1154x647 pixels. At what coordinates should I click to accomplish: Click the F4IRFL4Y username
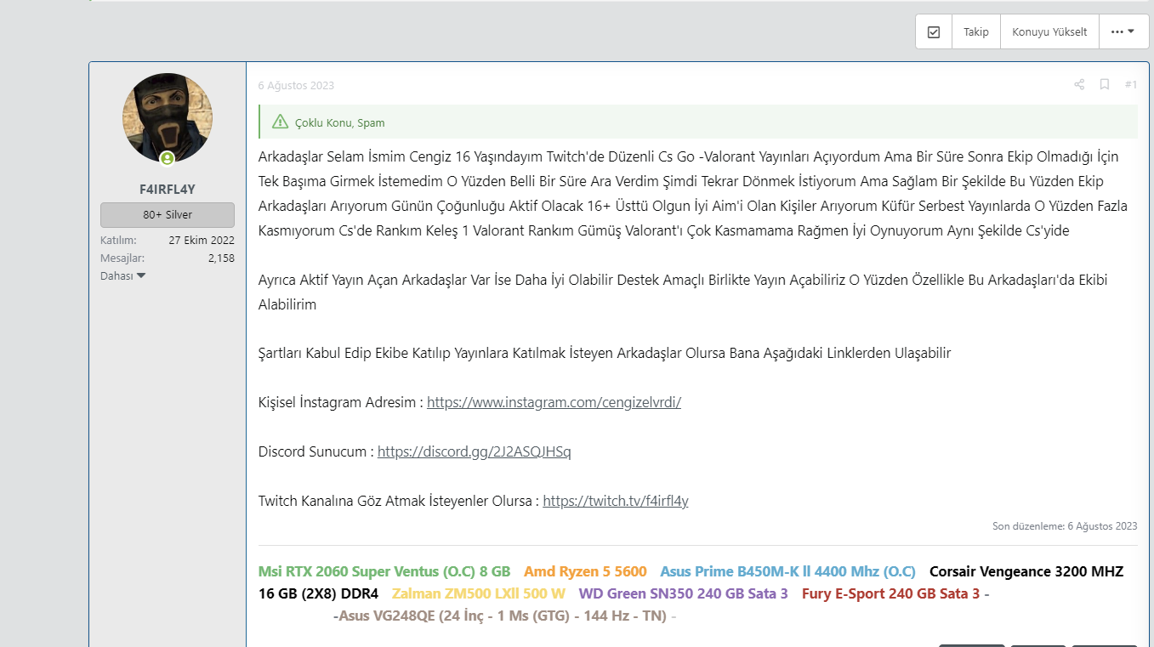[x=168, y=189]
